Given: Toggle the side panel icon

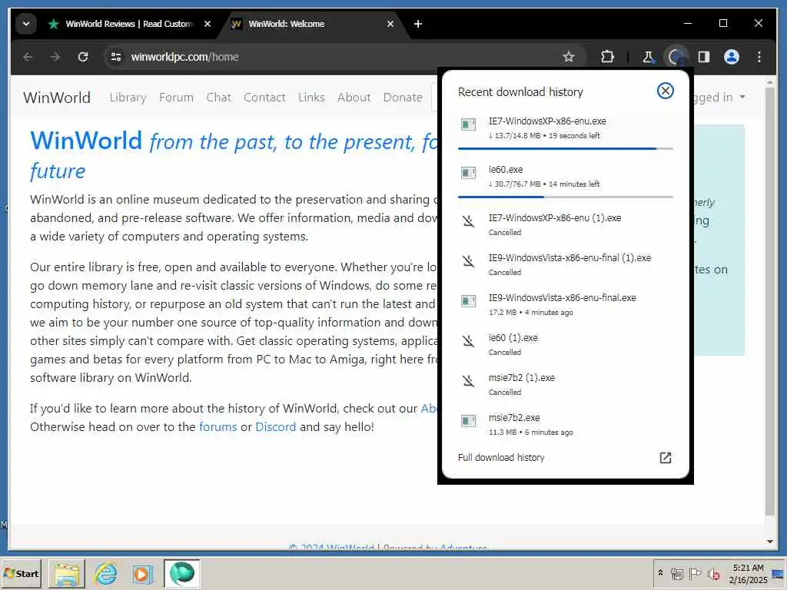Looking at the screenshot, I should point(704,57).
